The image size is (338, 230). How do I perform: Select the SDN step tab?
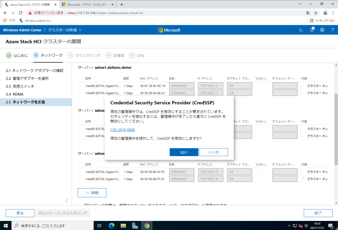click(137, 55)
